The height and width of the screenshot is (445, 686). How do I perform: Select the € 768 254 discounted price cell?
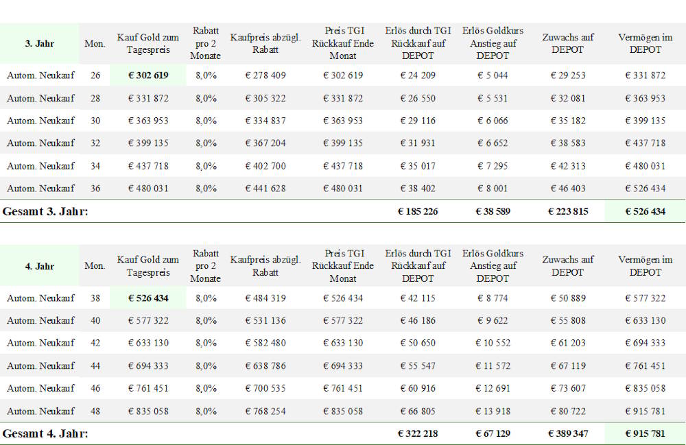point(265,411)
